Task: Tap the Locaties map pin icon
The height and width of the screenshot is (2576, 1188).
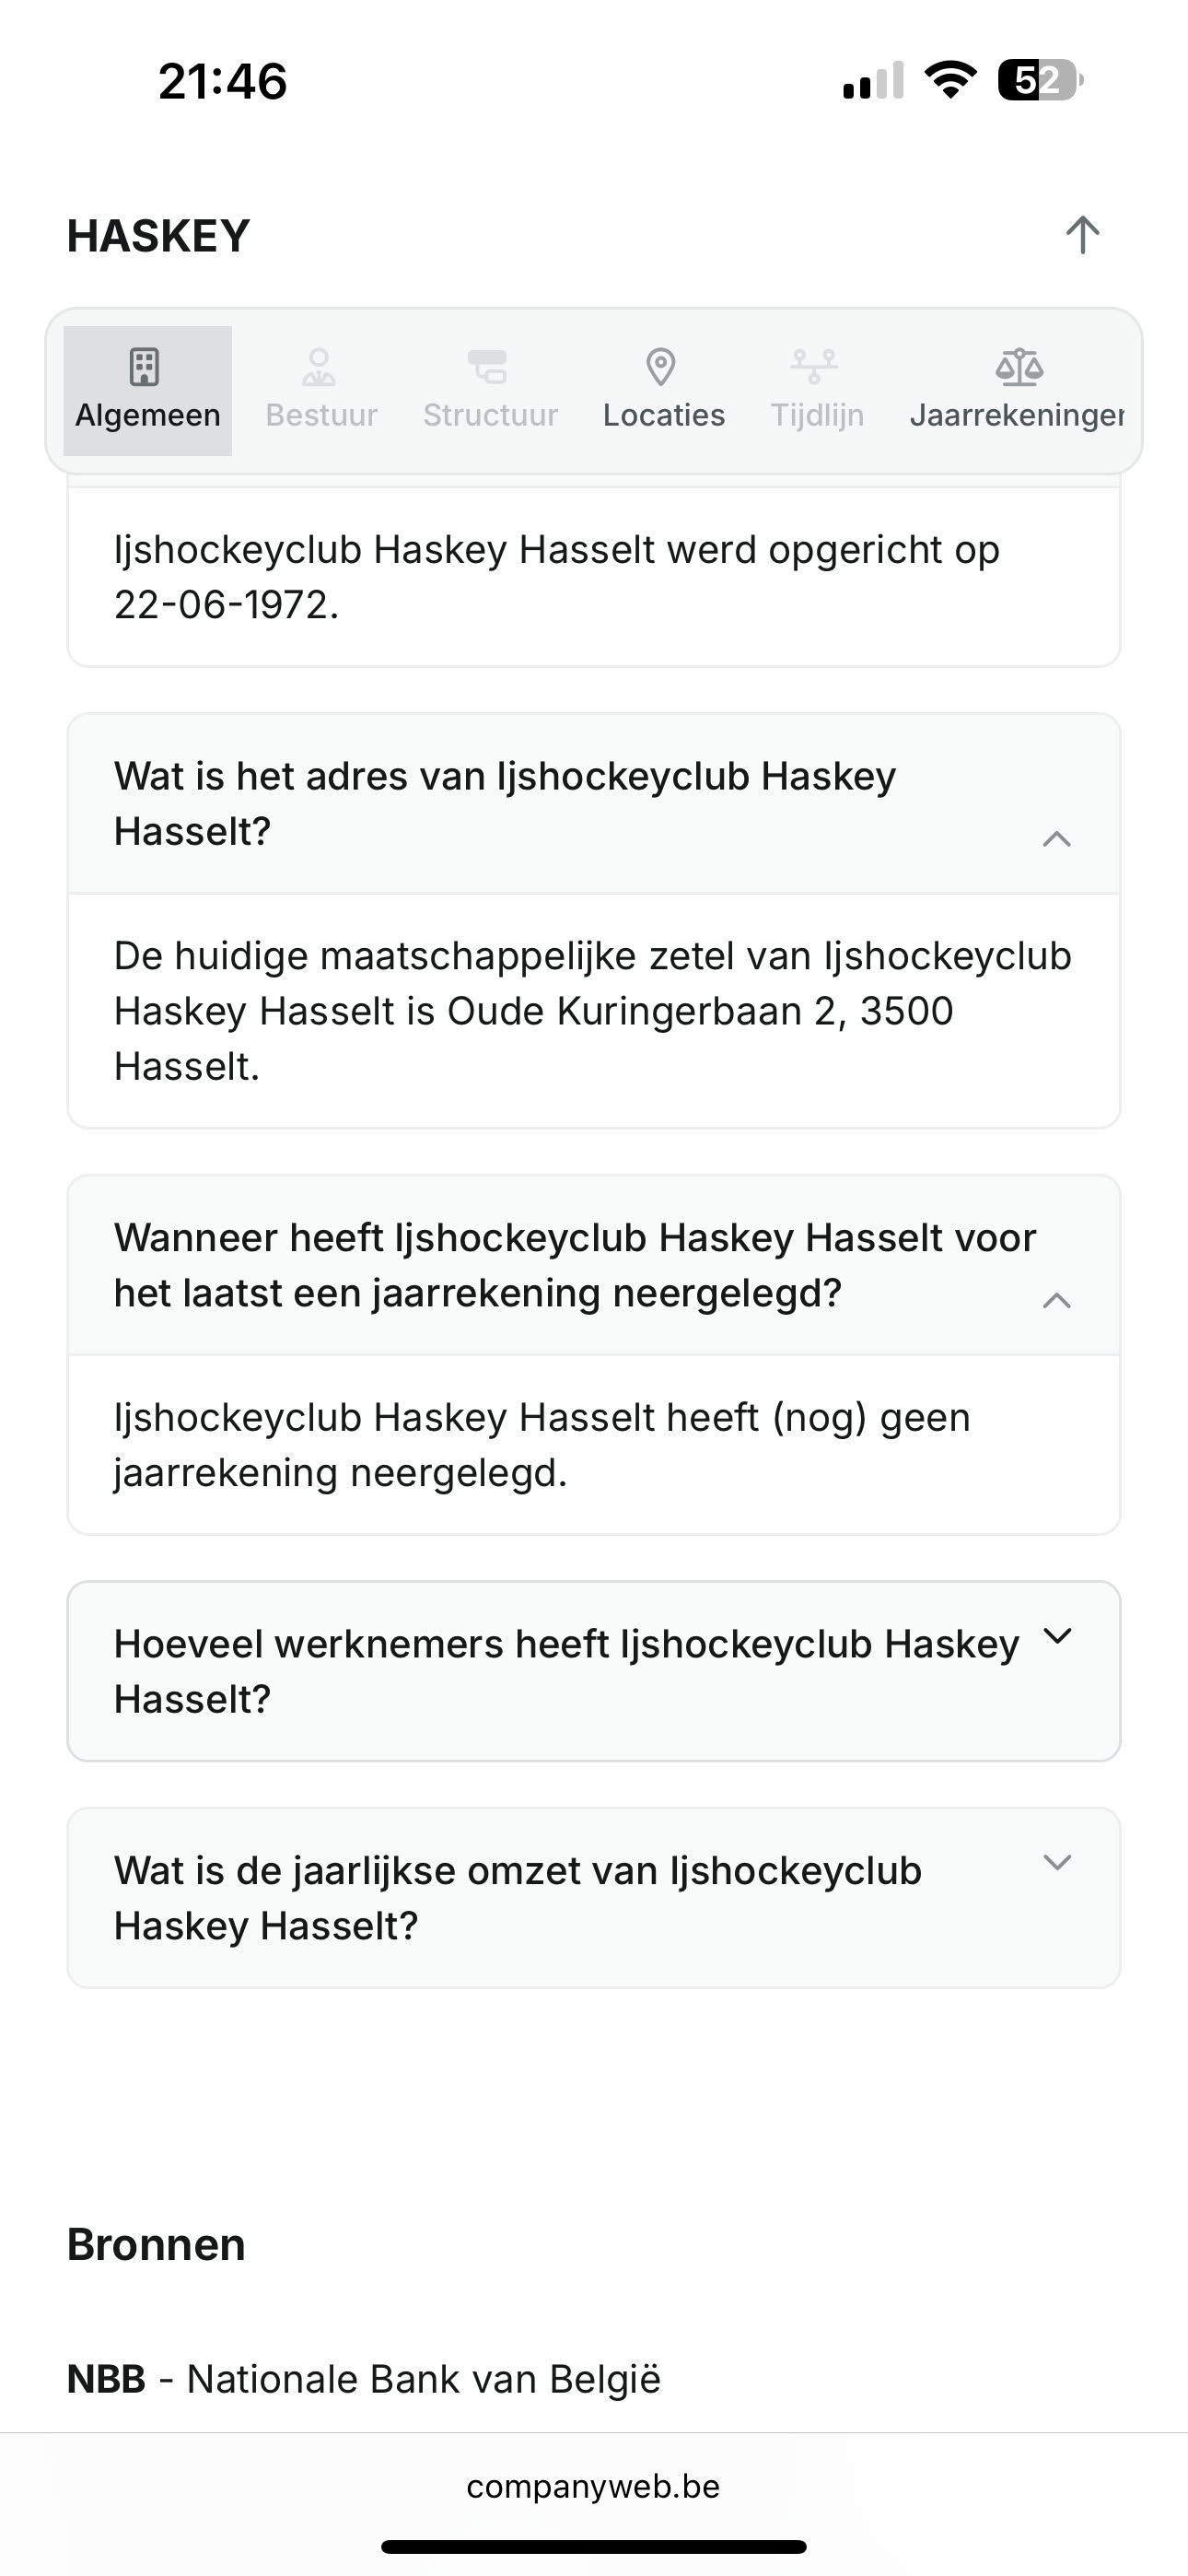Action: pos(661,367)
